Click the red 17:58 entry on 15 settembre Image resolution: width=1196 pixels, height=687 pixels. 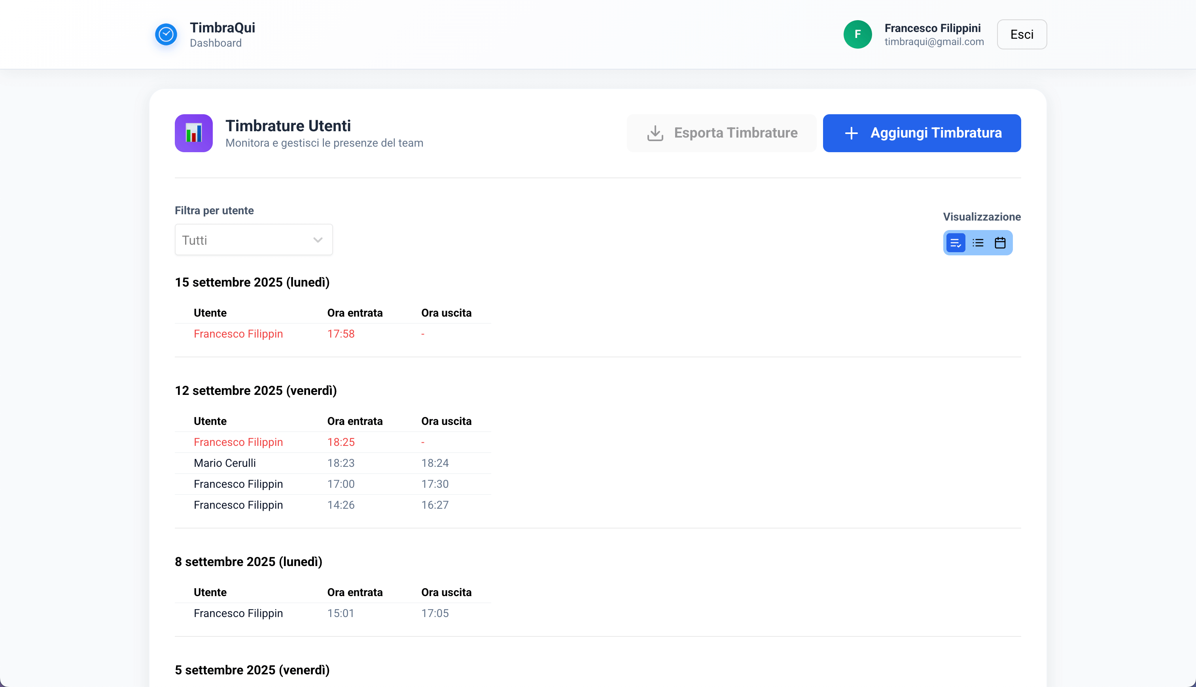[x=341, y=334]
